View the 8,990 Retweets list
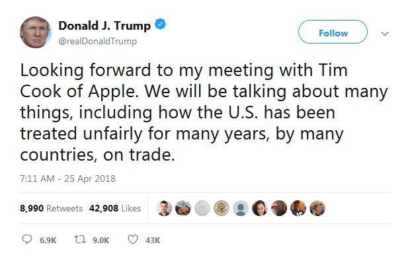The width and height of the screenshot is (412, 269). 52,208
